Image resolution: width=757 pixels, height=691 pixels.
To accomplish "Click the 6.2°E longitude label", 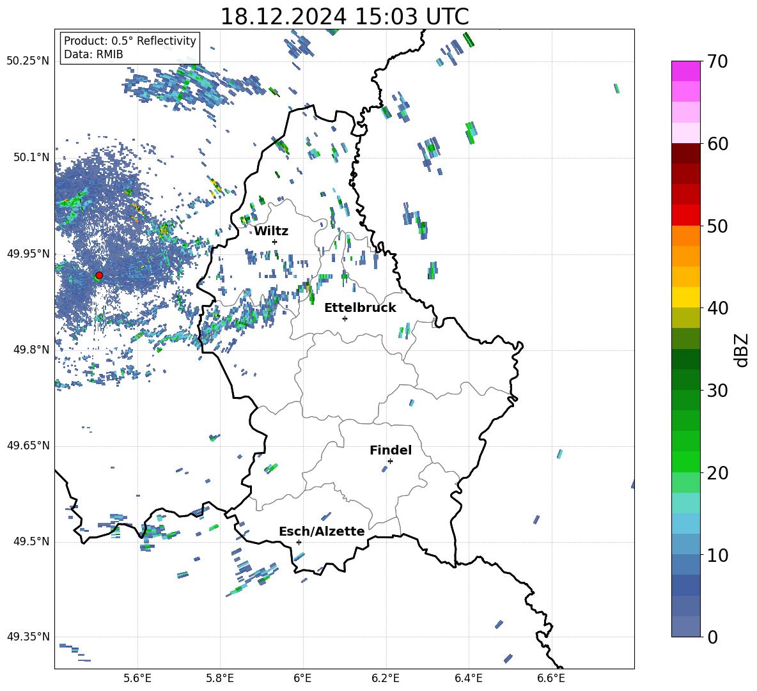I will click(386, 678).
